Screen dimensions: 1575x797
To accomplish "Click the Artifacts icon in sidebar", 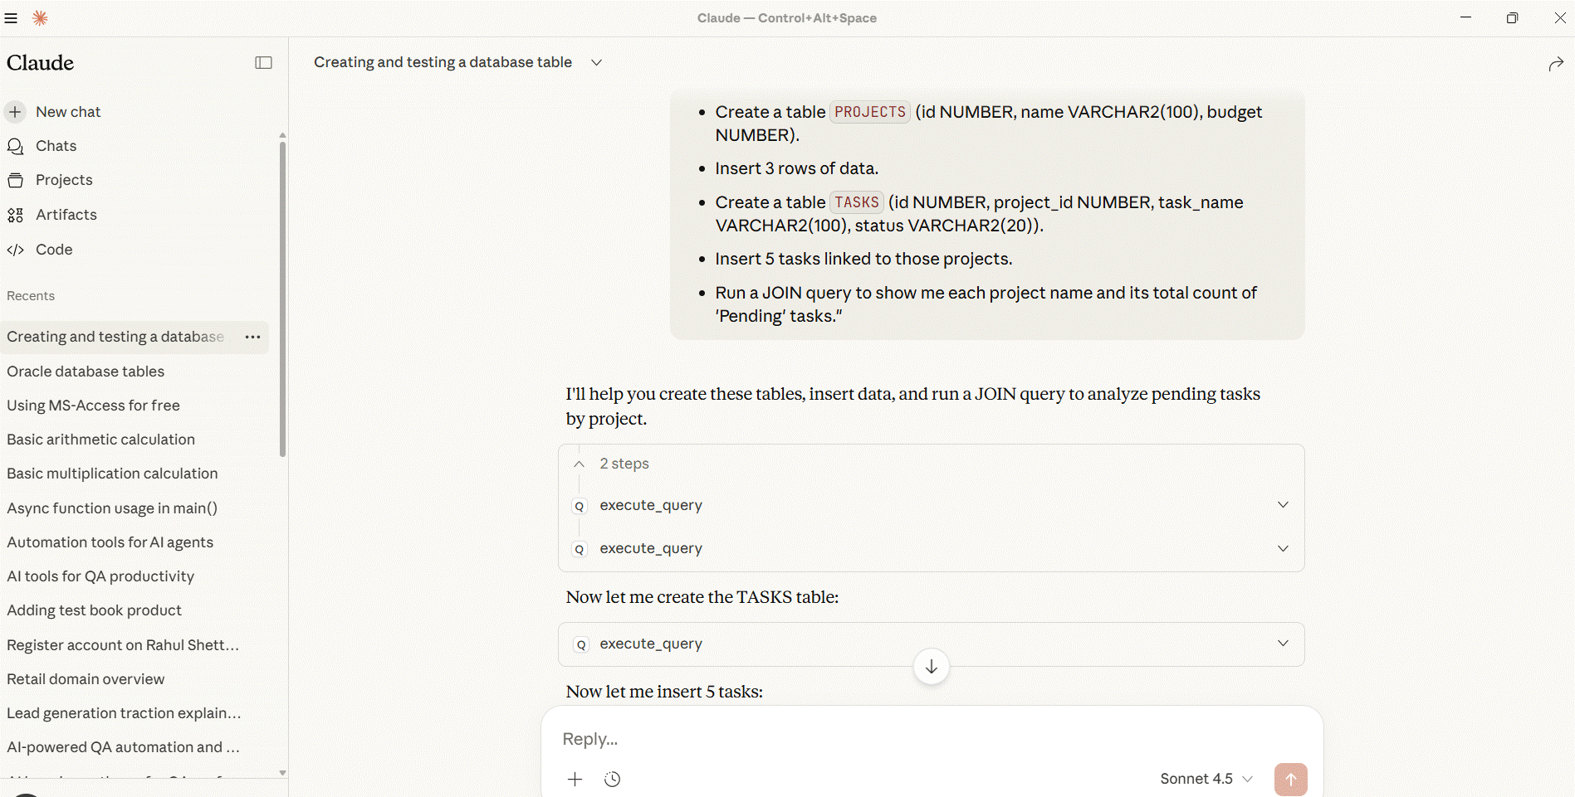I will (16, 216).
